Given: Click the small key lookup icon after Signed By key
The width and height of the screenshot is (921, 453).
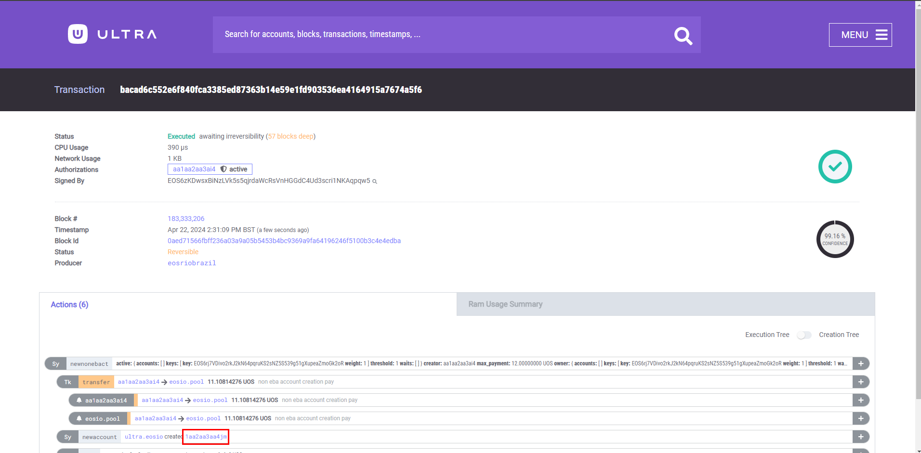Looking at the screenshot, I should tap(375, 181).
